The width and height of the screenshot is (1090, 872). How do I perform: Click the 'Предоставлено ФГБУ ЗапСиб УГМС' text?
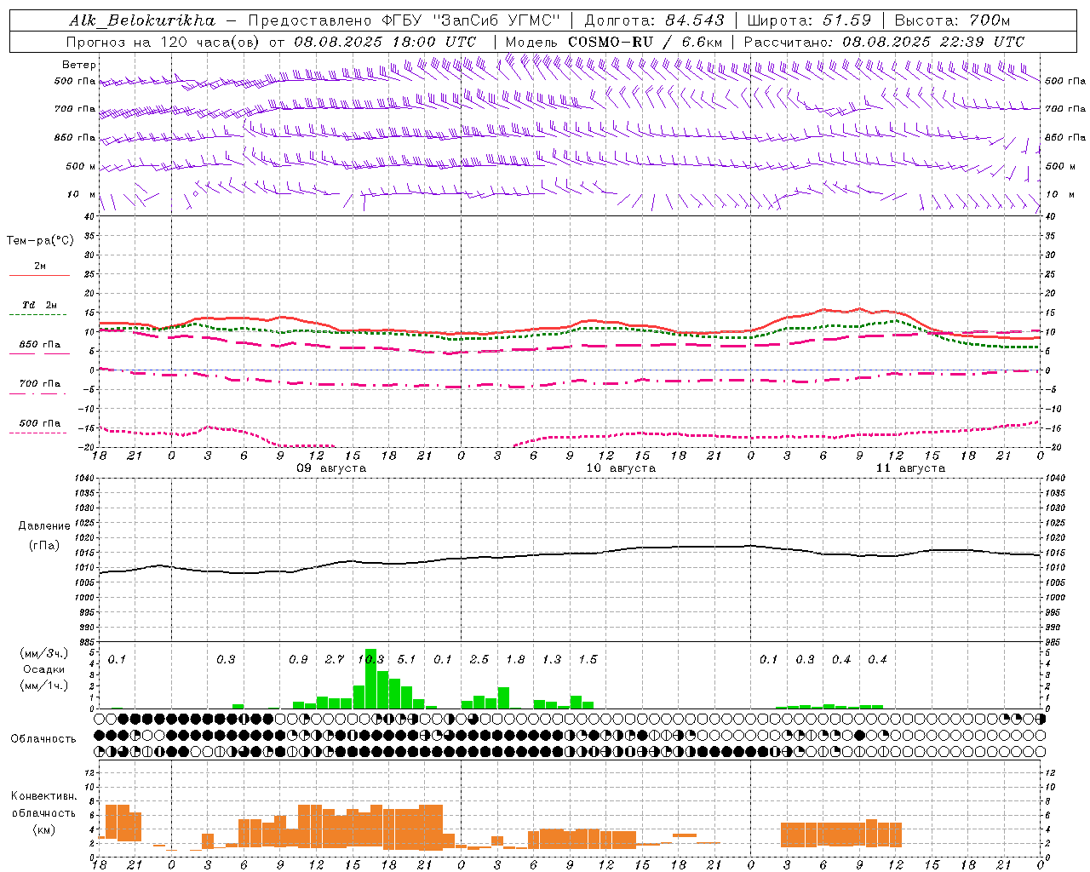point(404,20)
